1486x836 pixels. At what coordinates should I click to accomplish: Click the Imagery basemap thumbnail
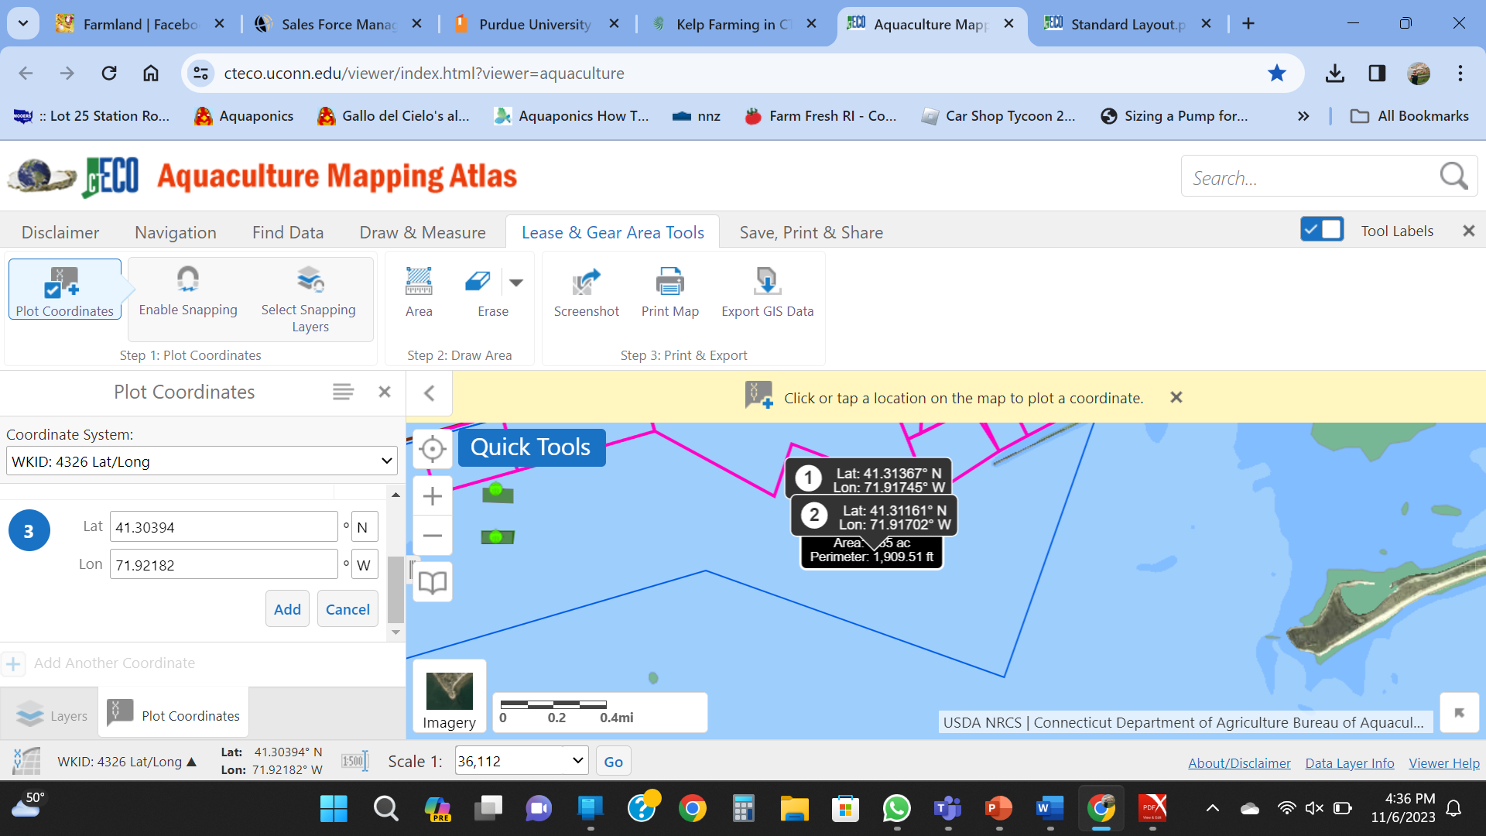click(x=450, y=691)
